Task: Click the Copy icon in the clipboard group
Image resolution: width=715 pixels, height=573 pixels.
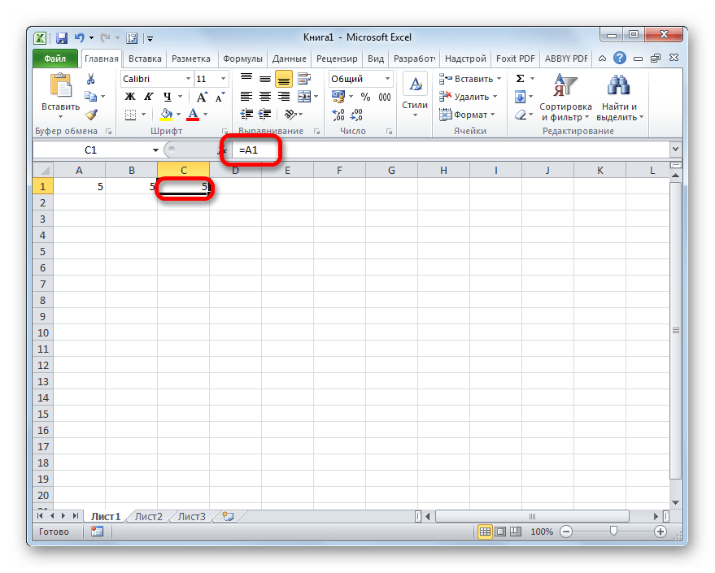Action: click(x=91, y=97)
